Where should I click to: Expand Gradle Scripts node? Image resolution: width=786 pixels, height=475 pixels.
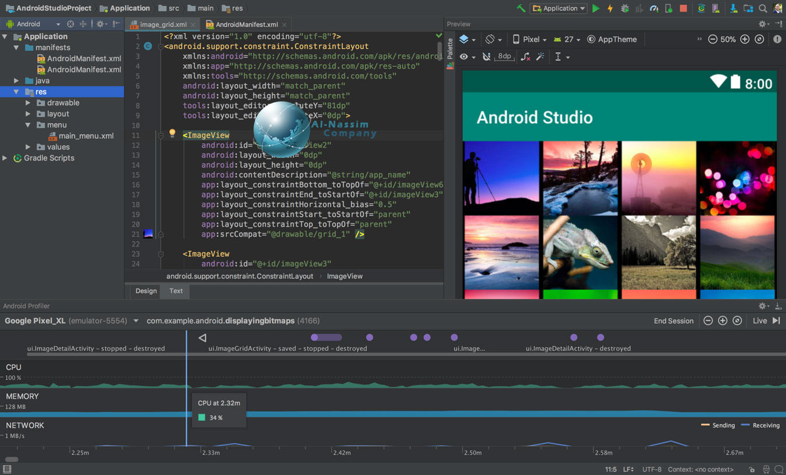[5, 158]
